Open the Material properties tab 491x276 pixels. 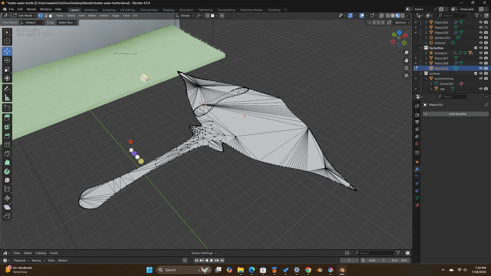[417, 205]
